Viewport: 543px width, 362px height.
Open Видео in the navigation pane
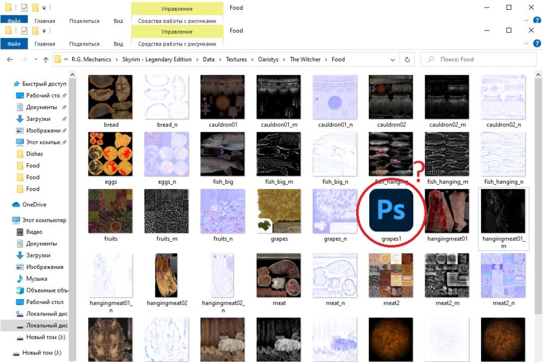click(34, 232)
